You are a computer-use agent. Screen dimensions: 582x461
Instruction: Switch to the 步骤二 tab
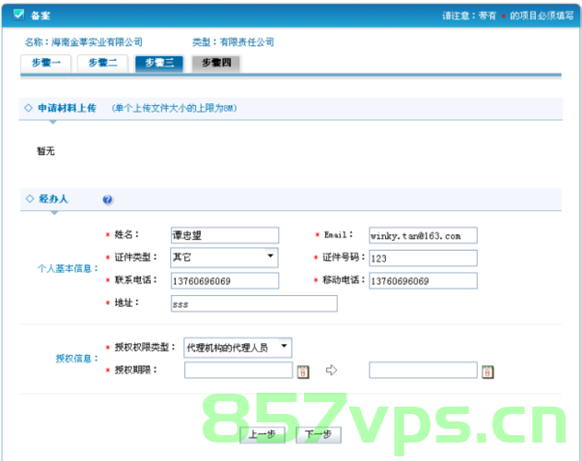(x=103, y=63)
